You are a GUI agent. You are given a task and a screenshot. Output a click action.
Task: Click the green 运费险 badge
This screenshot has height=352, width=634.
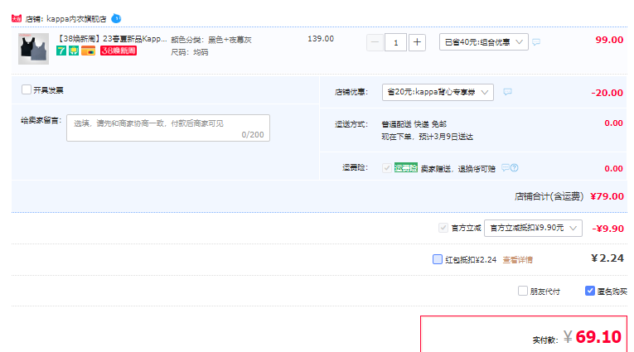(405, 168)
